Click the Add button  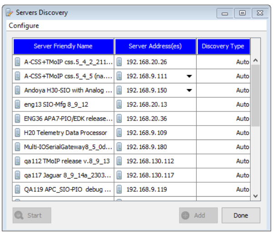pos(194,215)
